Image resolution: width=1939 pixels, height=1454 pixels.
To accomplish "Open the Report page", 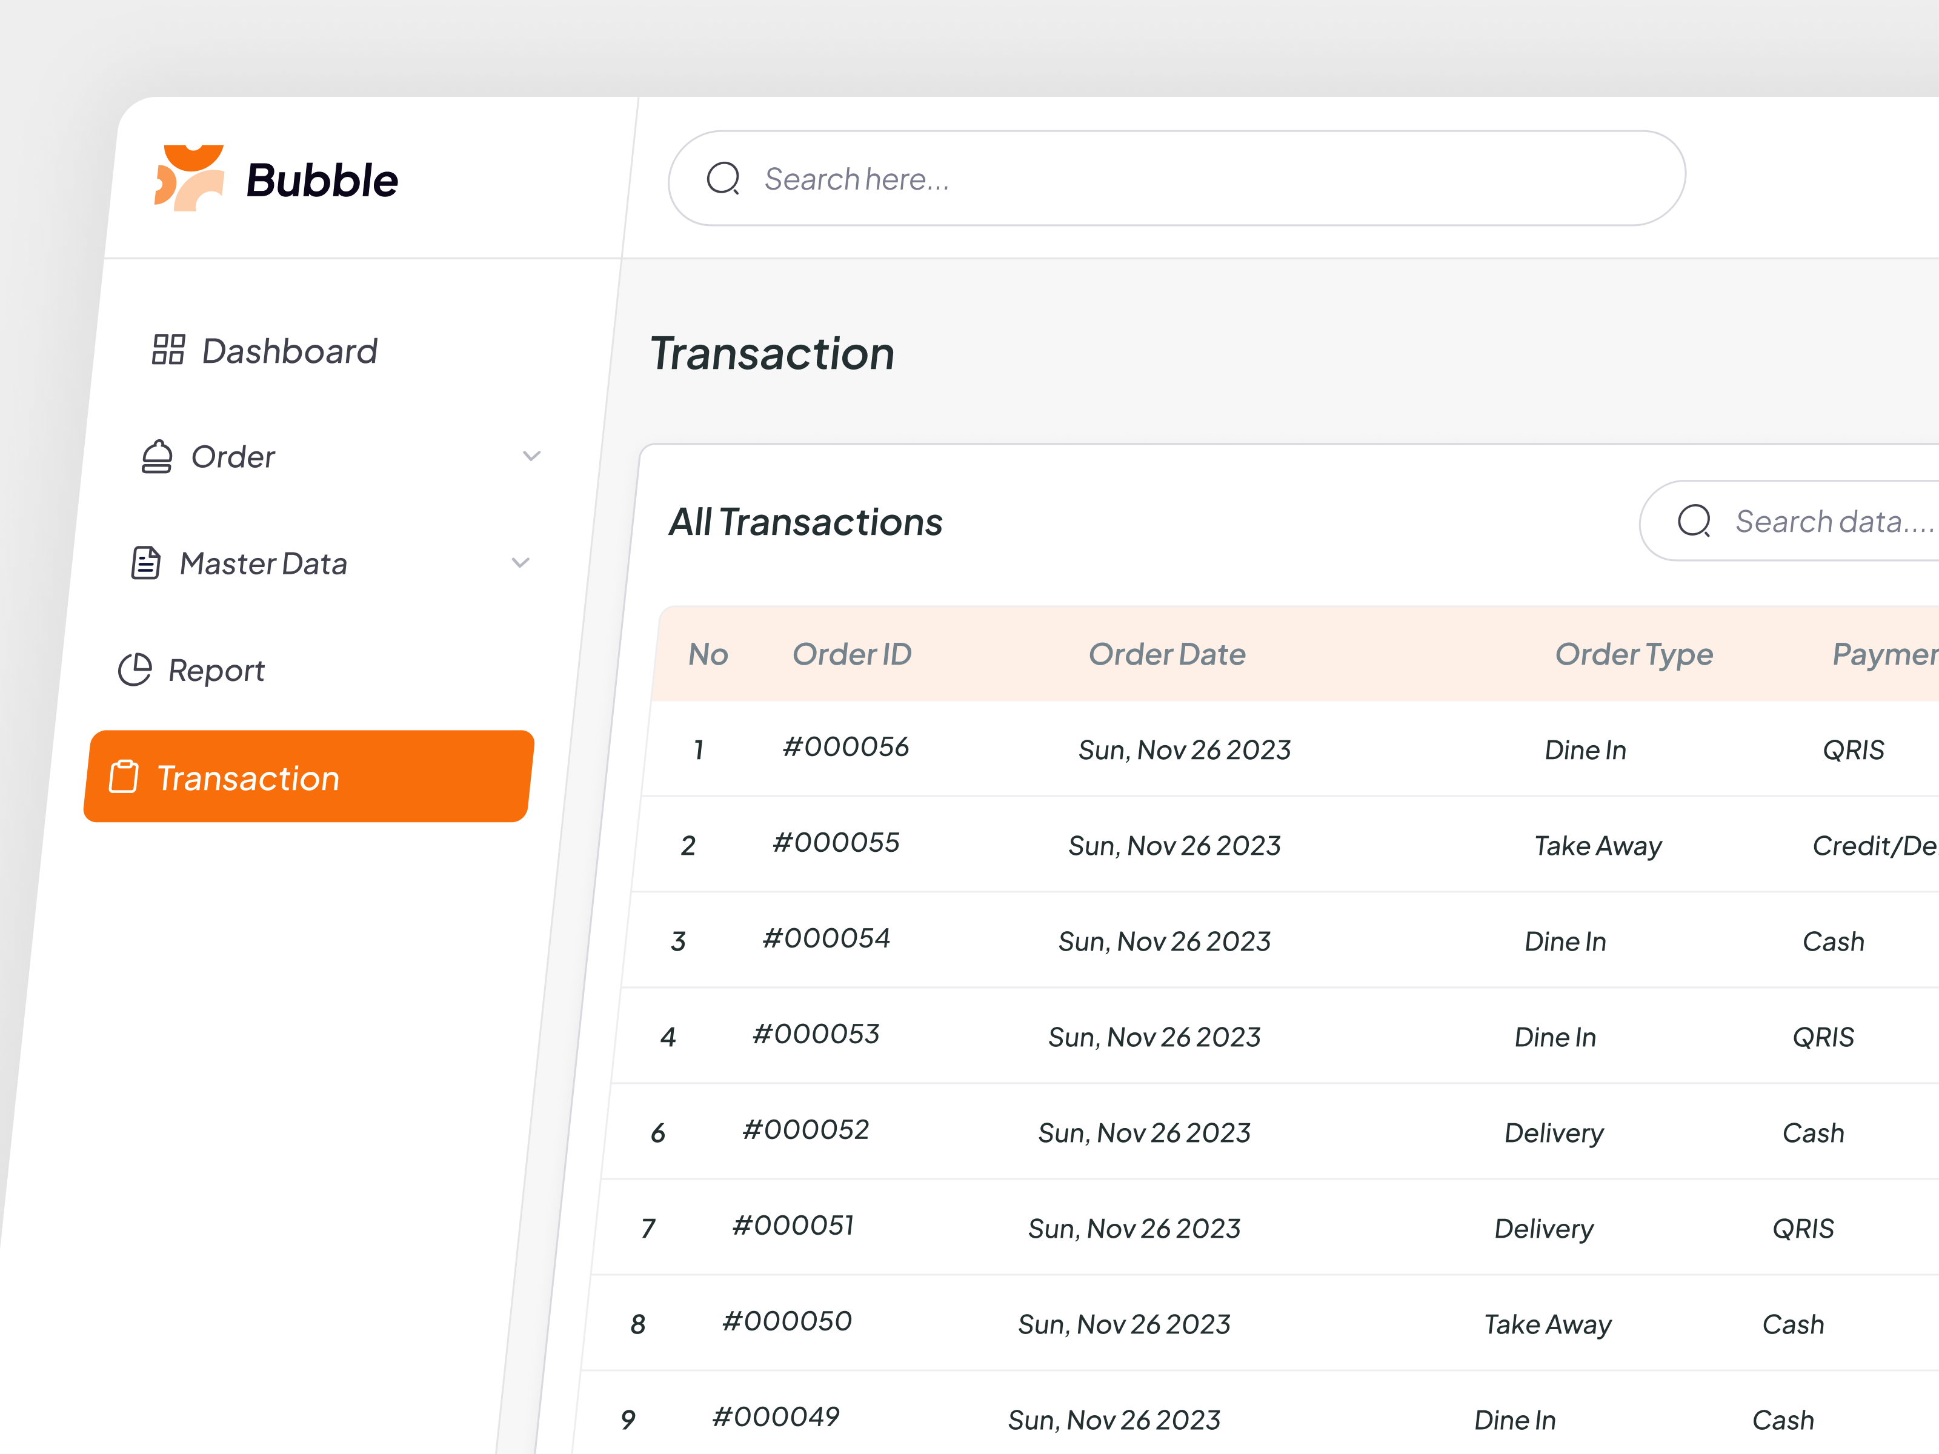I will click(216, 669).
